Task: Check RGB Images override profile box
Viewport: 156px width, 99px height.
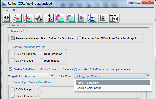Action: click(41, 61)
